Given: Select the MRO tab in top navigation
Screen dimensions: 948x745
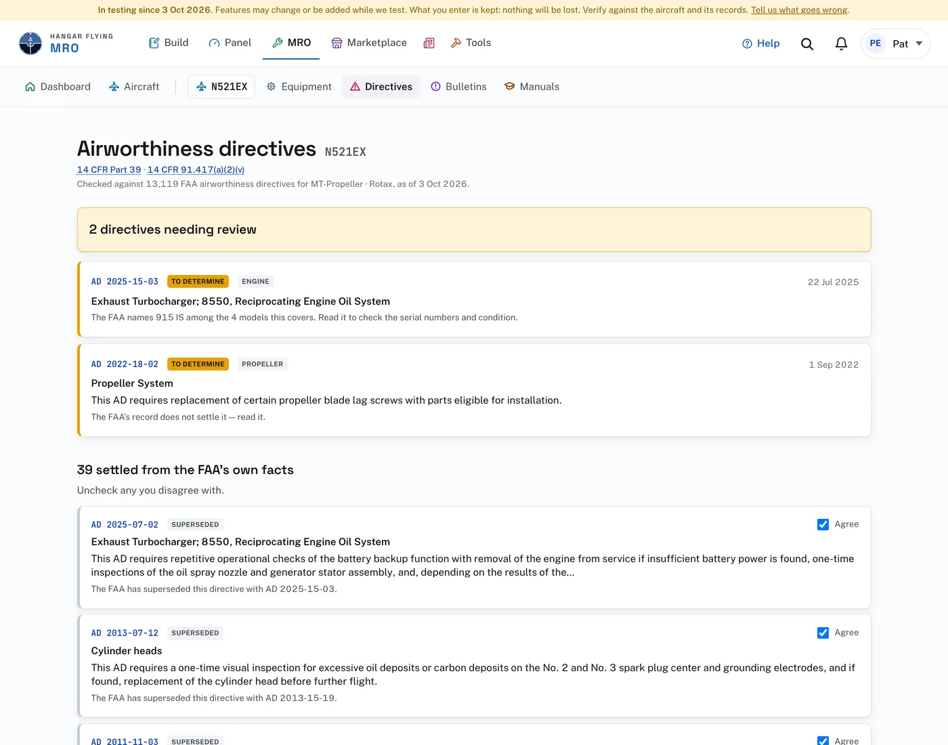Looking at the screenshot, I should coord(291,43).
